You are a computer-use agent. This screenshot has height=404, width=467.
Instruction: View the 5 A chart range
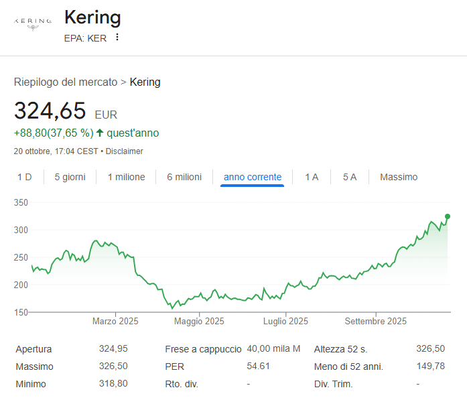click(x=350, y=177)
